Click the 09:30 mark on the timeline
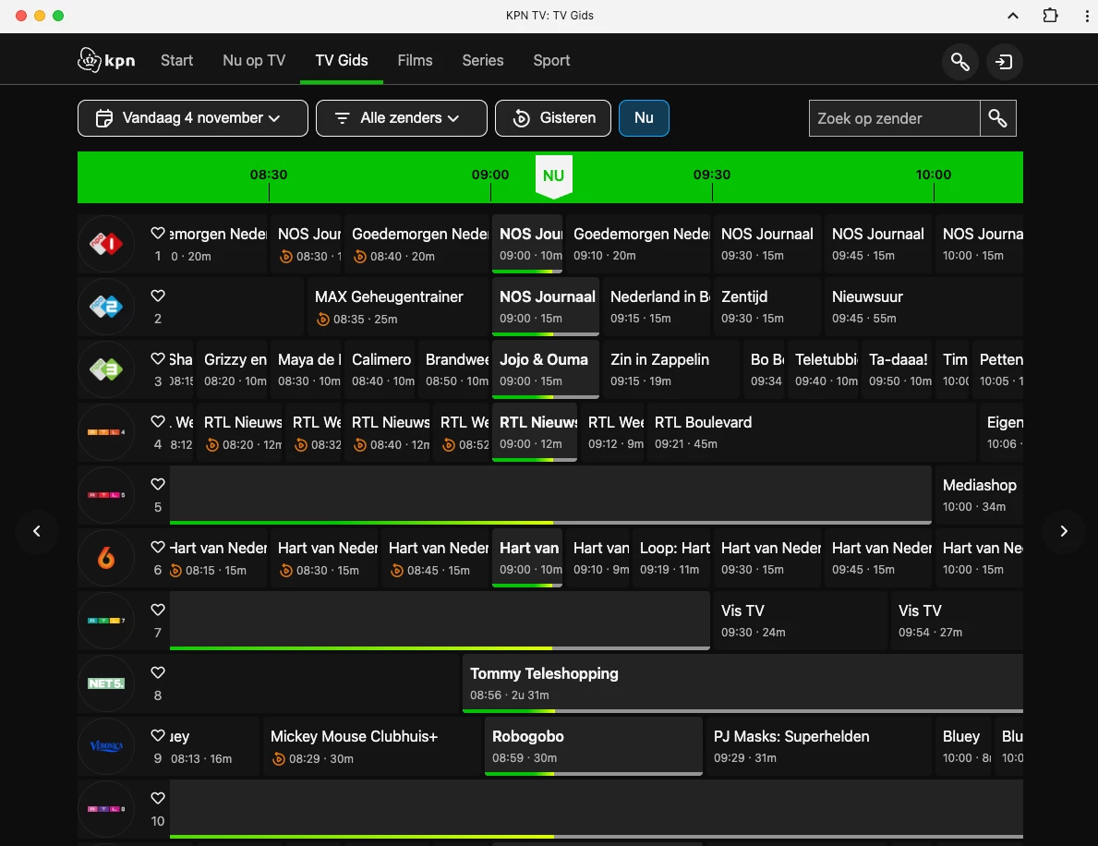 711,175
